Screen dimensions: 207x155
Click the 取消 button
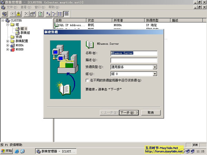click(x=151, y=113)
